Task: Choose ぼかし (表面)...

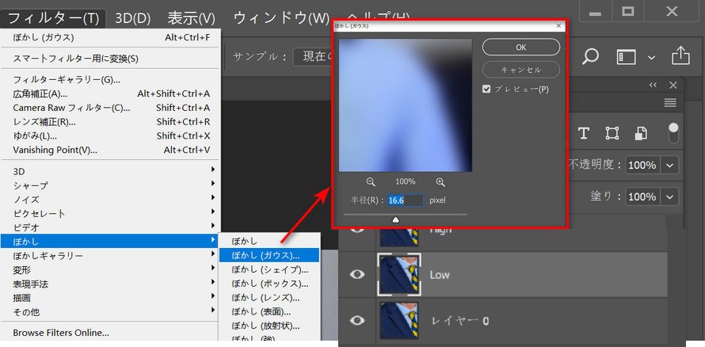Action: (x=269, y=311)
